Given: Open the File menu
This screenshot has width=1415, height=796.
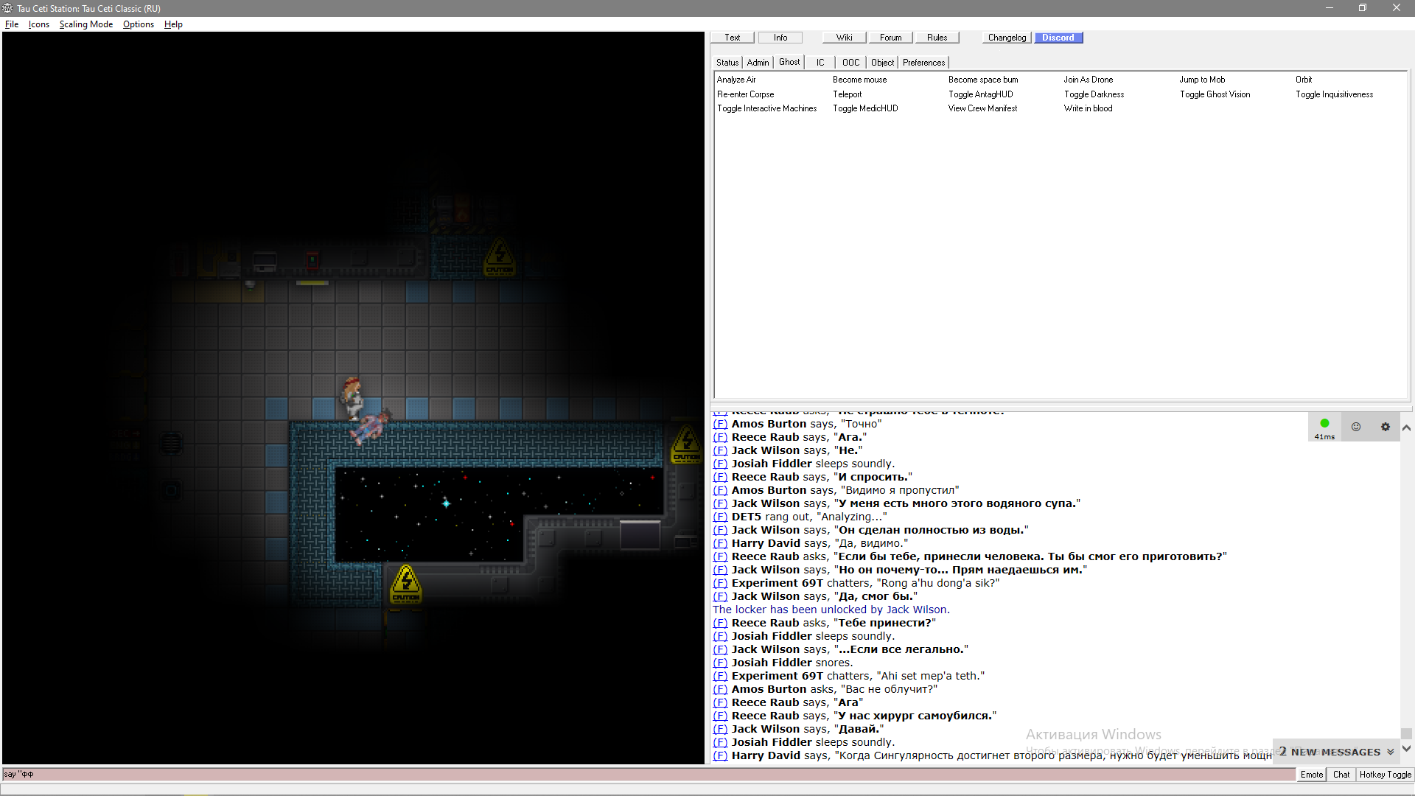Looking at the screenshot, I should click(12, 24).
